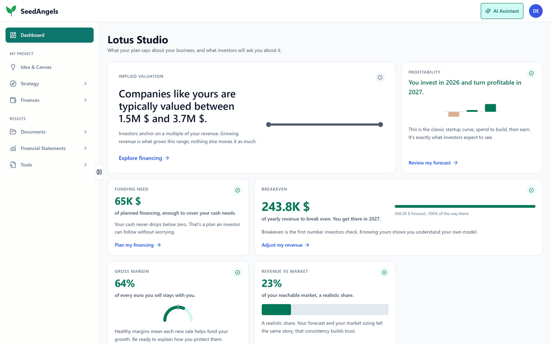The image size is (551, 344).
Task: Click the Finances wallet icon
Action: (x=13, y=100)
